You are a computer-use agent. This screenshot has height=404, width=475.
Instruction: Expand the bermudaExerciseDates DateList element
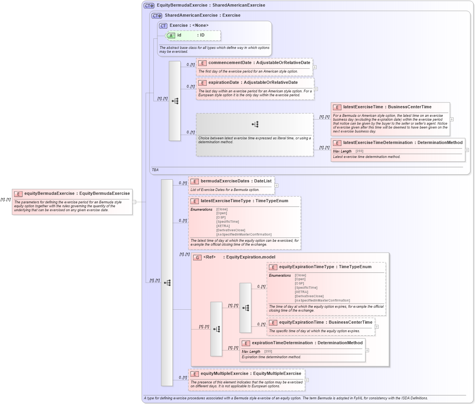[x=276, y=185]
